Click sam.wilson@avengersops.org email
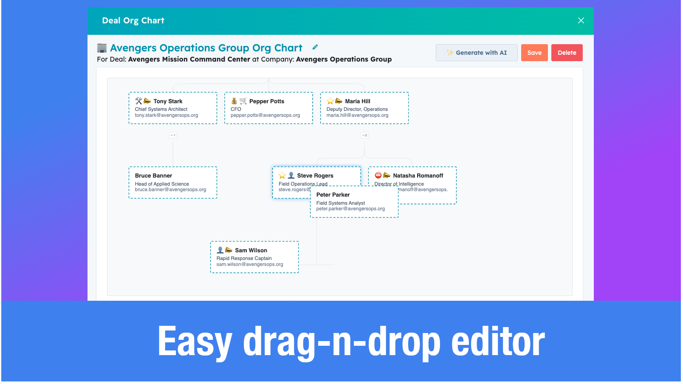683x384 pixels. pyautogui.click(x=250, y=264)
